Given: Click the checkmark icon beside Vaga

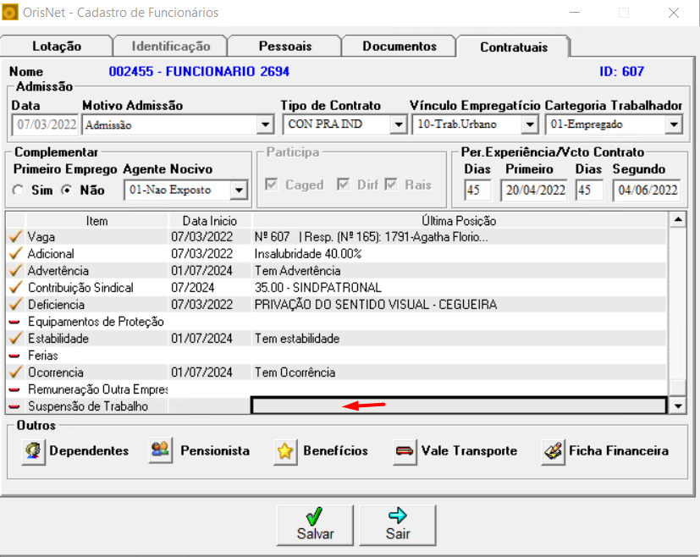Looking at the screenshot, I should point(14,237).
